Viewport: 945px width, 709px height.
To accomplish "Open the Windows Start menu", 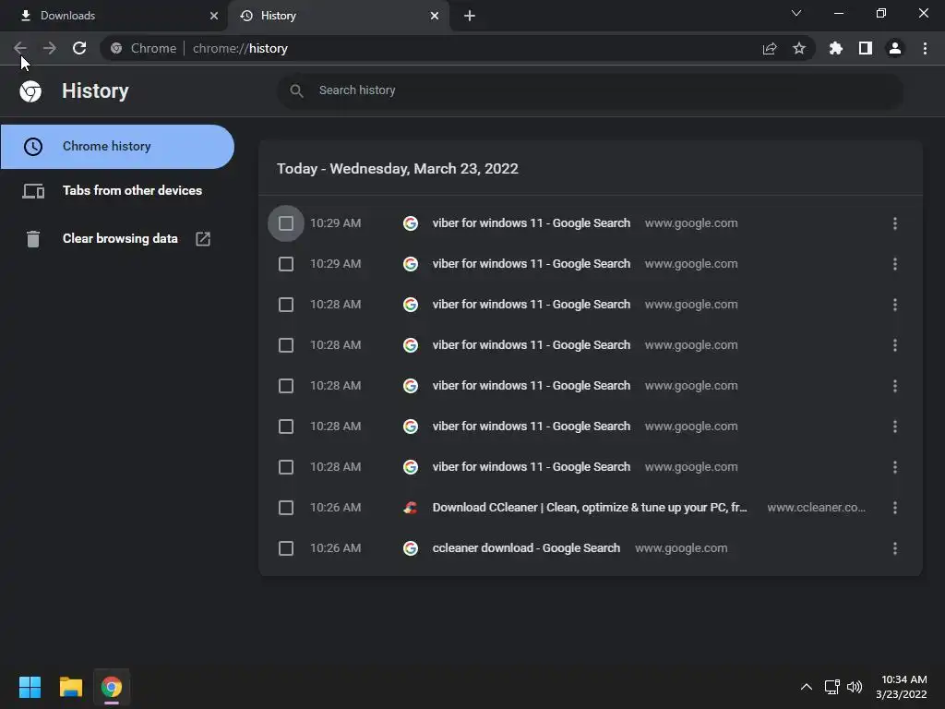I will (x=30, y=687).
